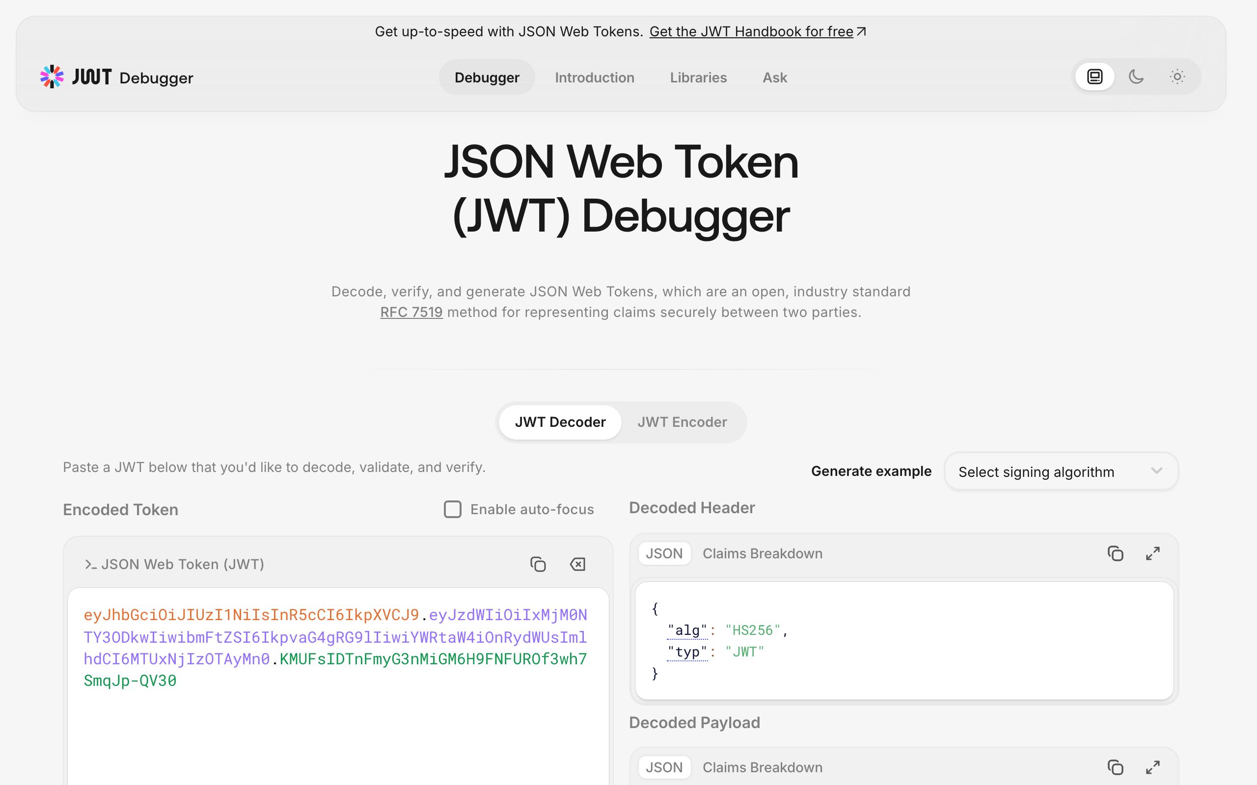Open the Libraries page
Image resolution: width=1257 pixels, height=785 pixels.
pos(698,78)
